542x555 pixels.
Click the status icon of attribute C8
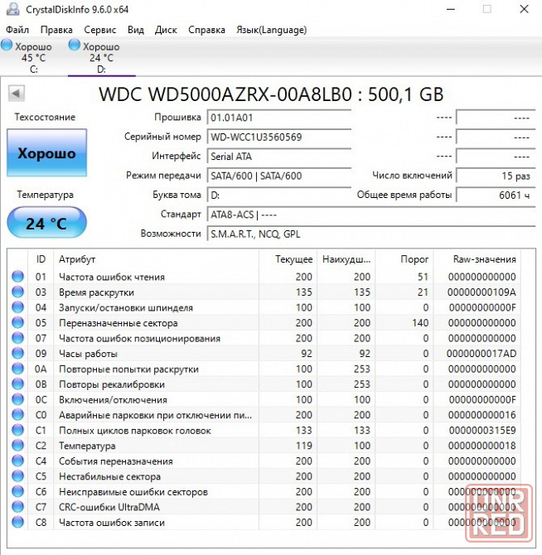(x=17, y=522)
